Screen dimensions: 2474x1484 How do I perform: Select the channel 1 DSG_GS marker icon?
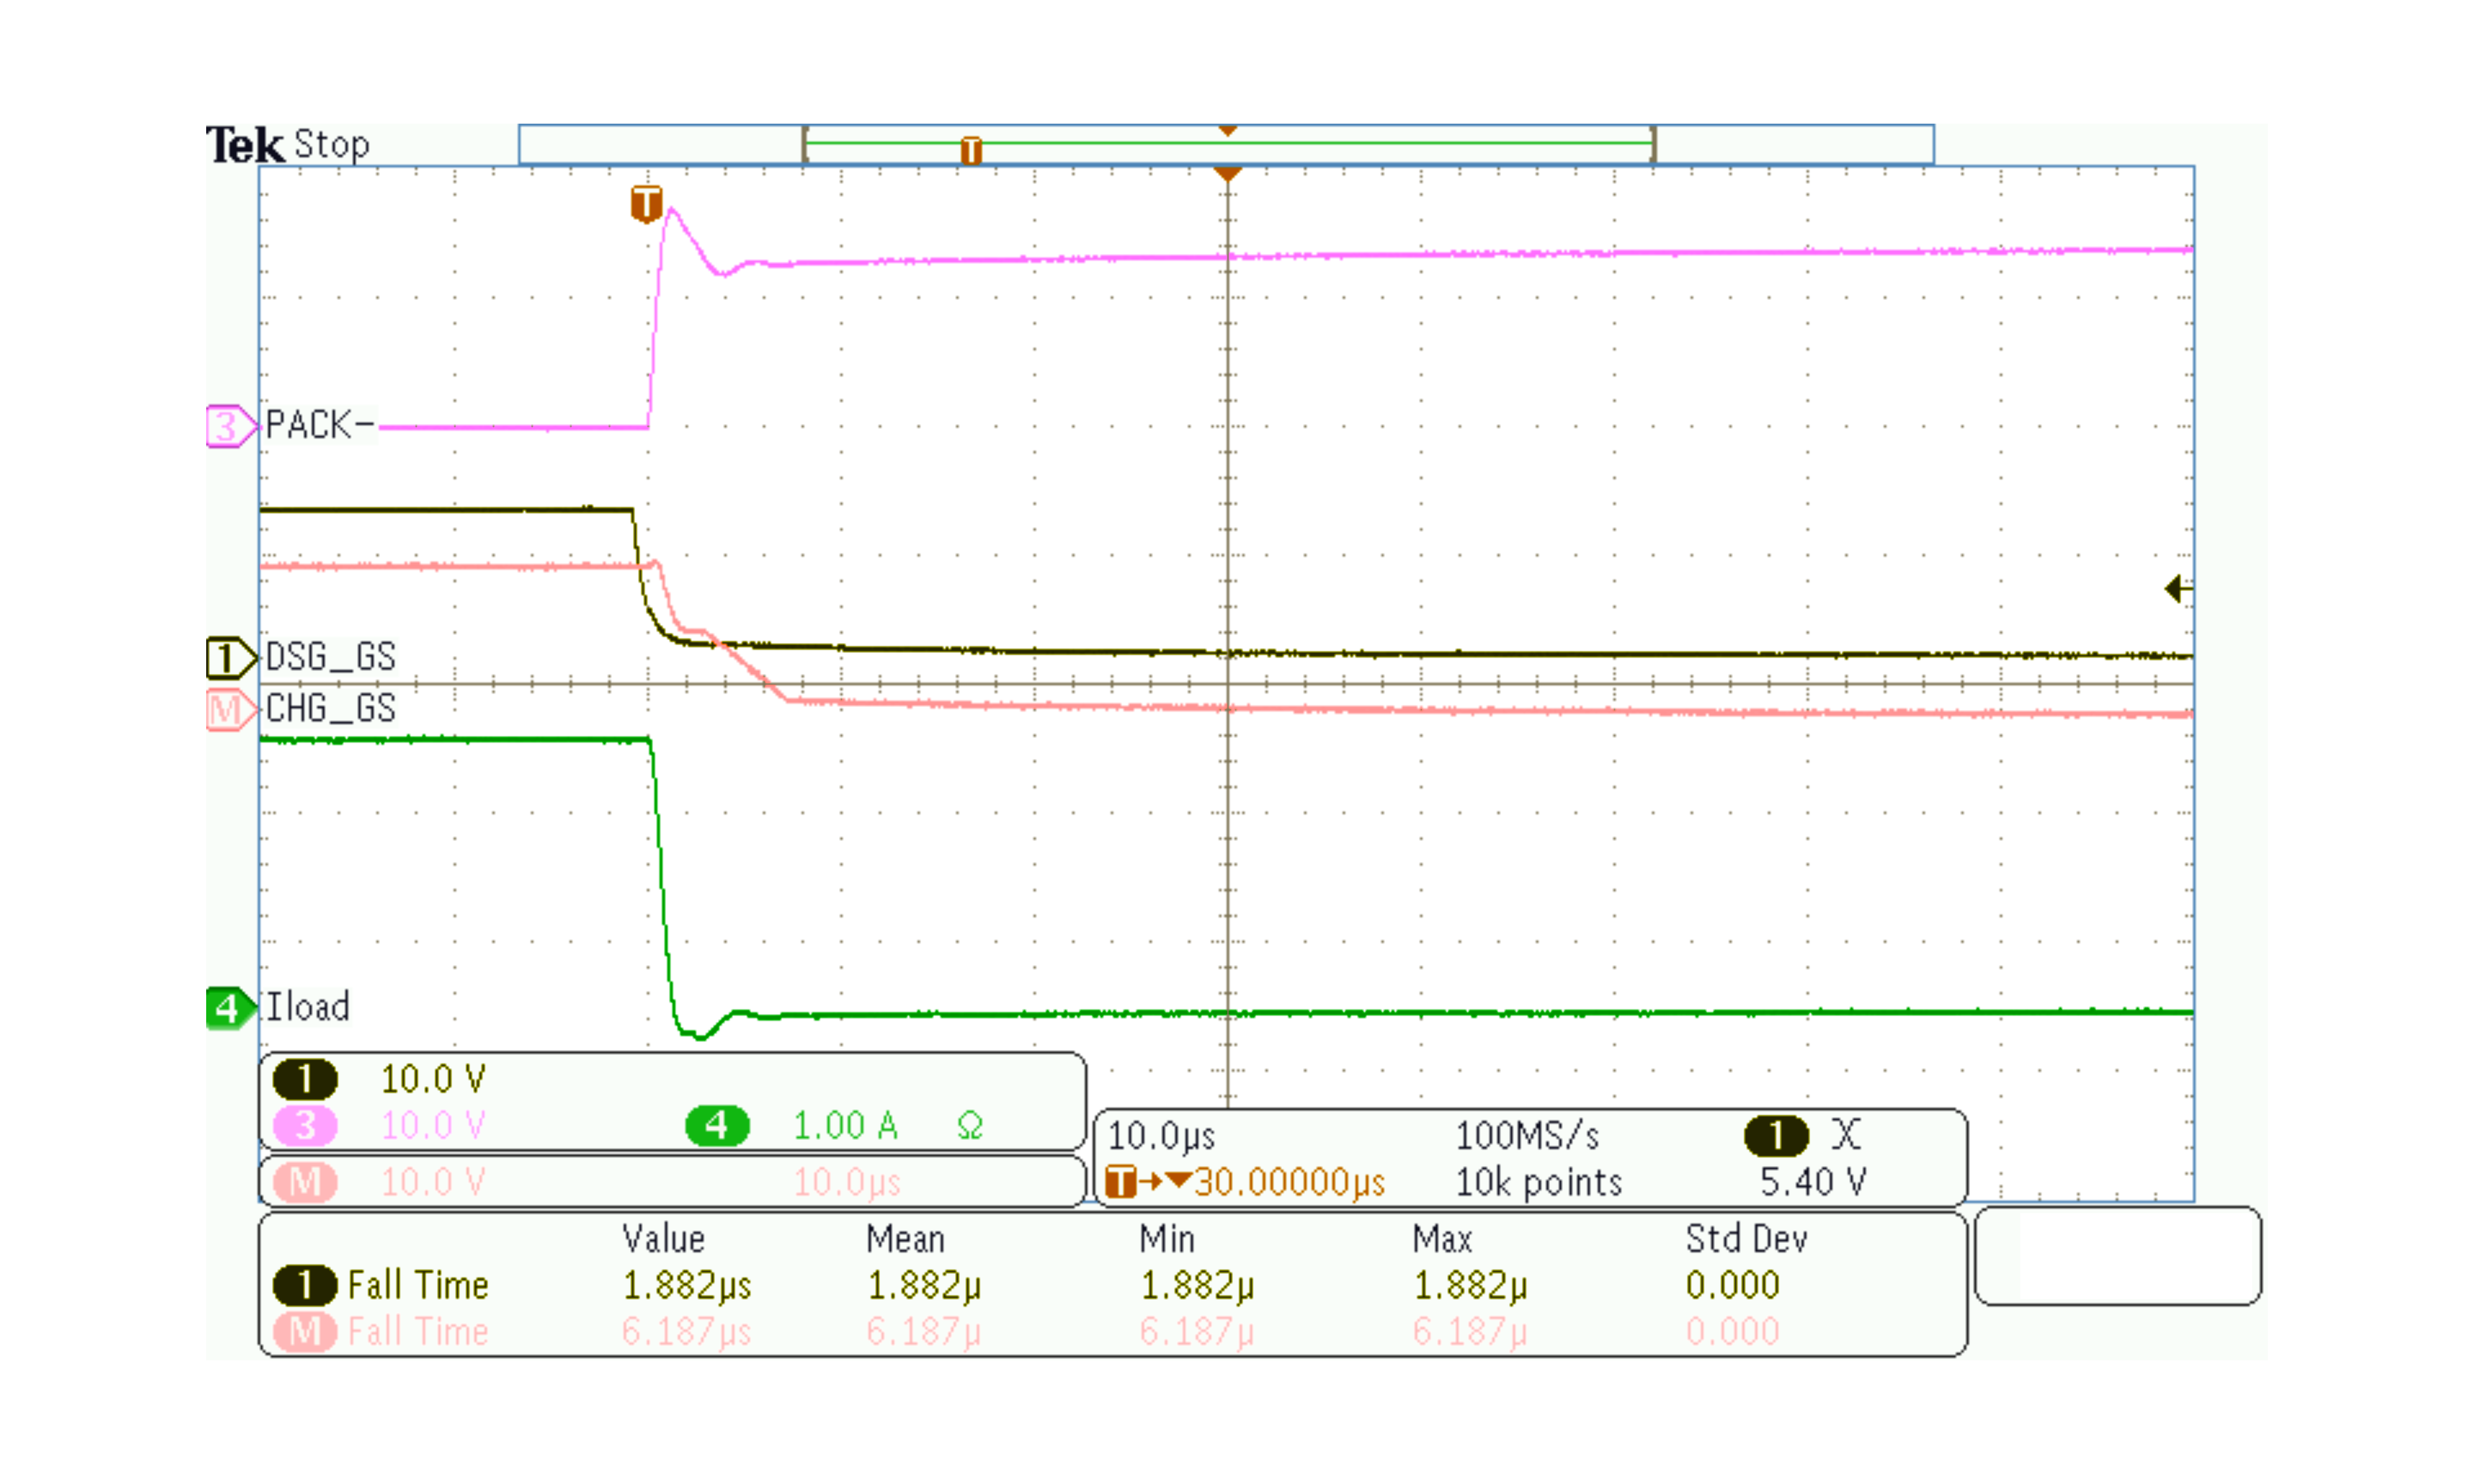[x=228, y=658]
